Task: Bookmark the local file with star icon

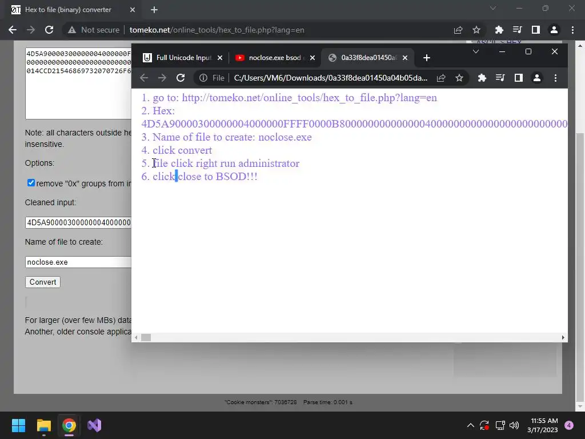Action: [459, 78]
